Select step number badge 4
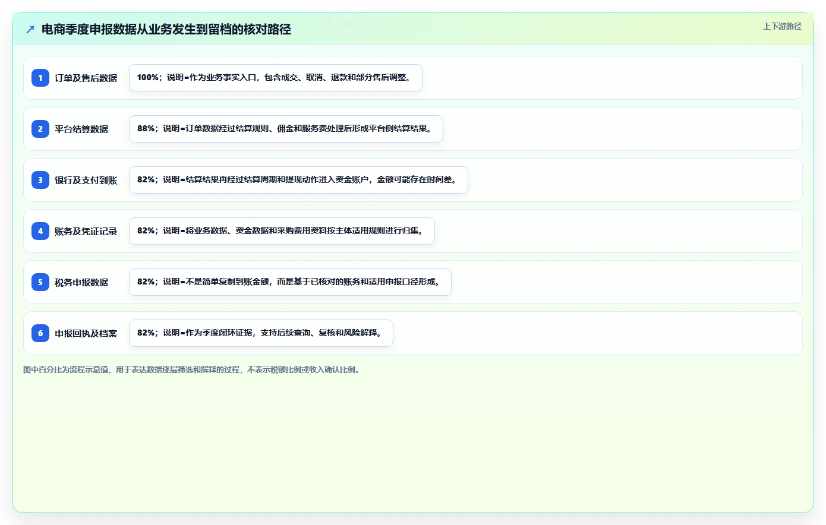Viewport: 826px width, 525px height. (x=40, y=231)
